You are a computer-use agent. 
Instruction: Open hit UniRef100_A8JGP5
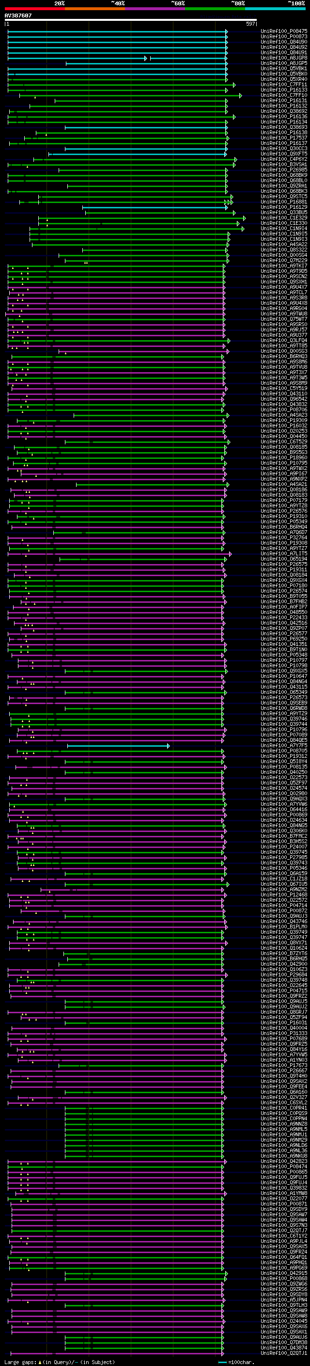point(284,63)
